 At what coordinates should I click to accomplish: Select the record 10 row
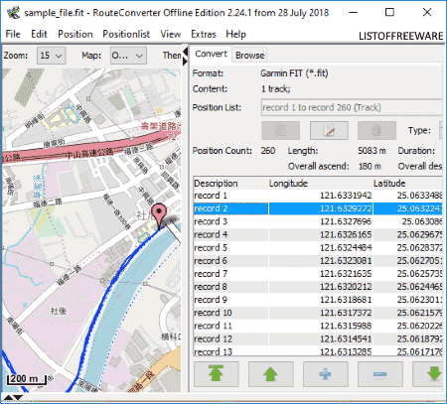coord(318,313)
